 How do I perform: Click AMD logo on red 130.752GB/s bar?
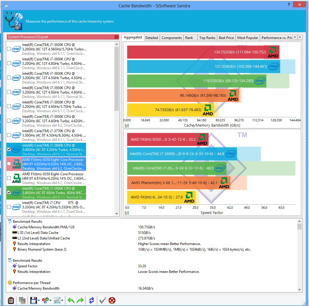point(273,52)
